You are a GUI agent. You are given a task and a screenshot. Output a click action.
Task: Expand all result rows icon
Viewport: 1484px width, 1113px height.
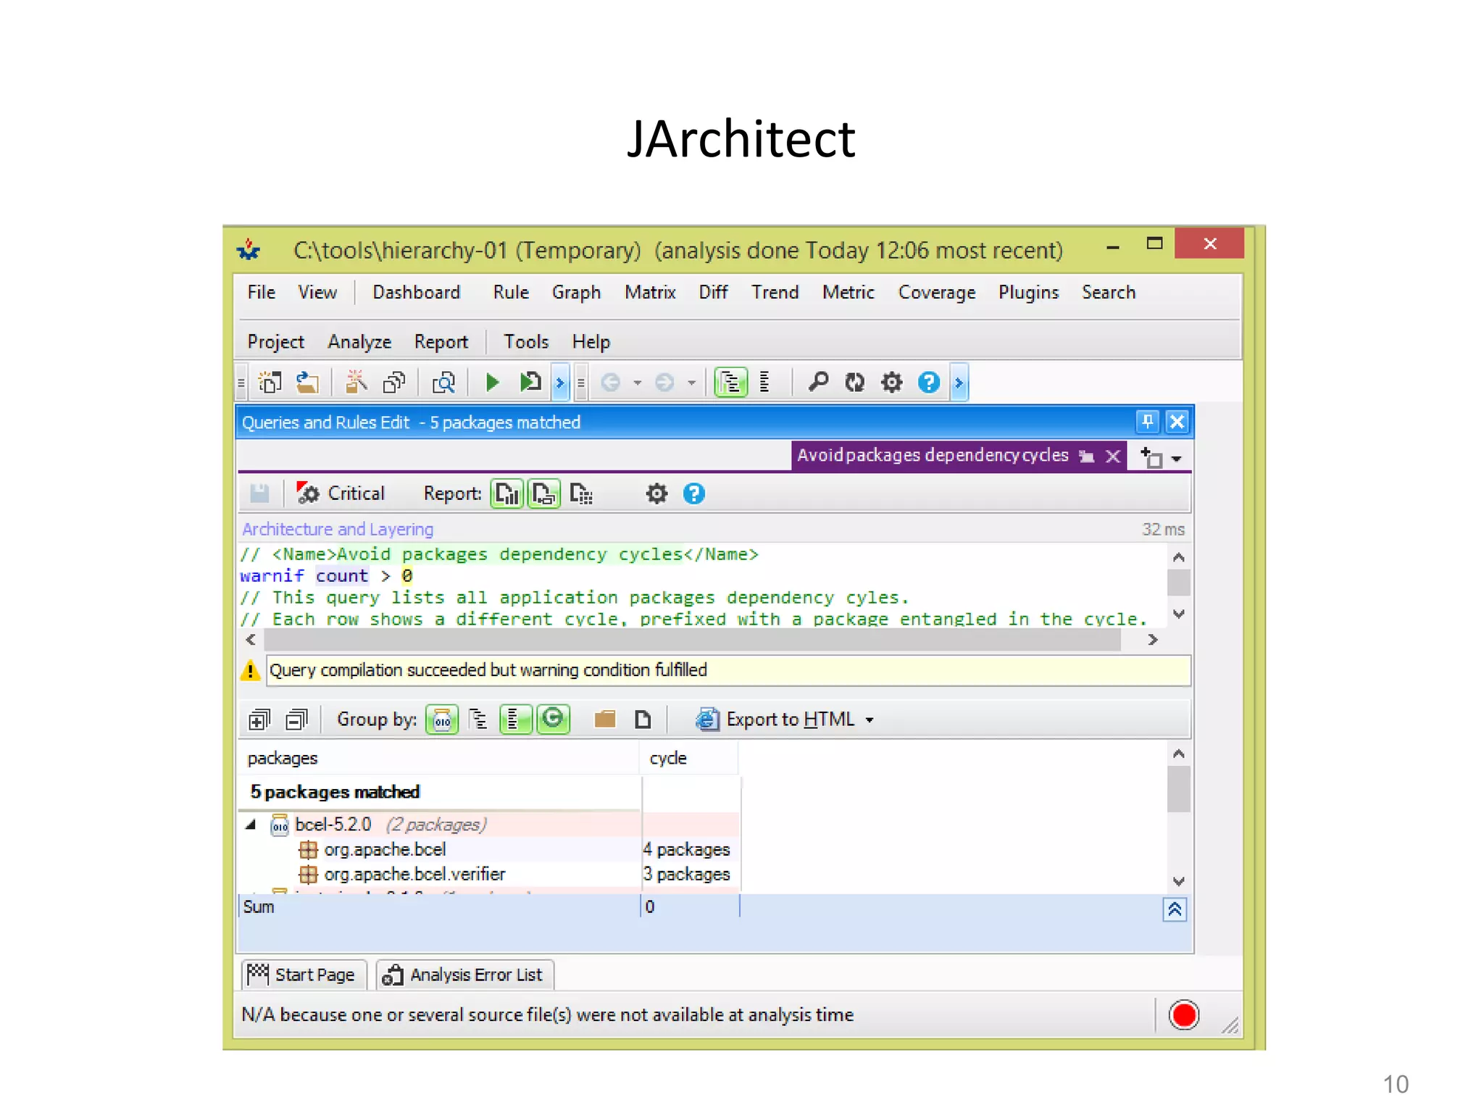pos(259,720)
